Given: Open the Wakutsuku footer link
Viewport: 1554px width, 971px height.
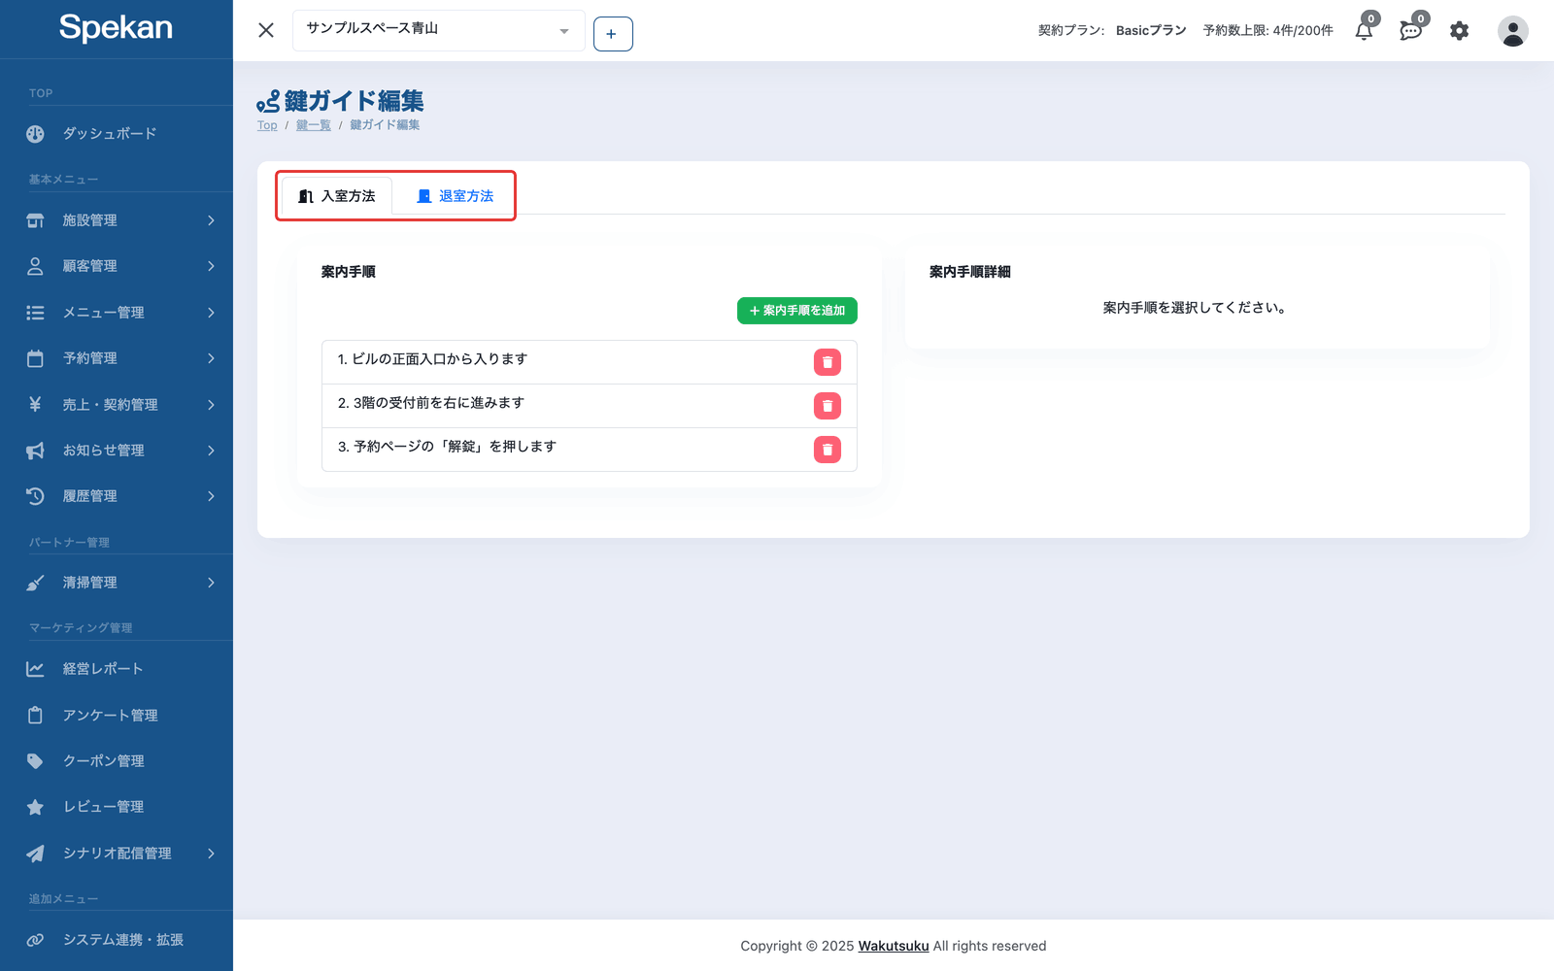Looking at the screenshot, I should 894,946.
